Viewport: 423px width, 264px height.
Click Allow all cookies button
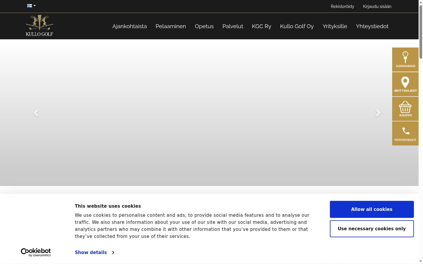click(x=372, y=209)
